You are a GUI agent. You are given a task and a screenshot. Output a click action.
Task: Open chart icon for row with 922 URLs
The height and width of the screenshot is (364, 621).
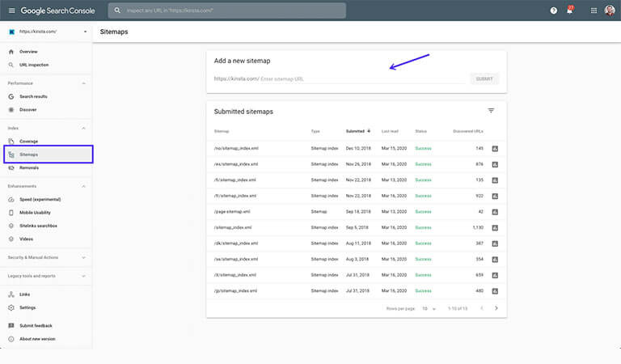point(495,196)
